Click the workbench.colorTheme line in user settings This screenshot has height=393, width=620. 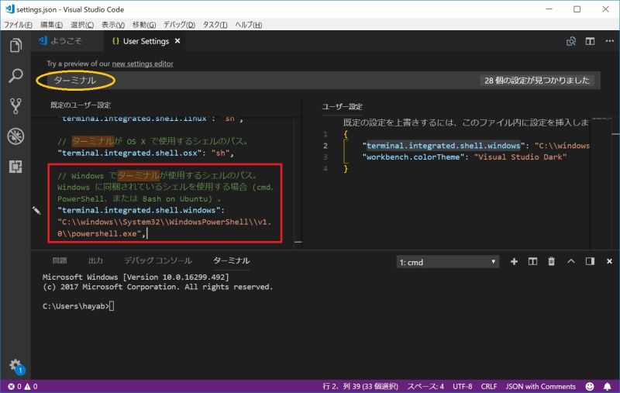coord(464,157)
